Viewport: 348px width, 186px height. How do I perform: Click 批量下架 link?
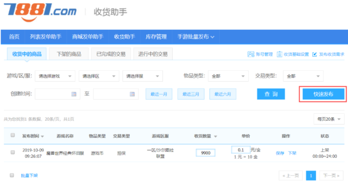coord(29,176)
